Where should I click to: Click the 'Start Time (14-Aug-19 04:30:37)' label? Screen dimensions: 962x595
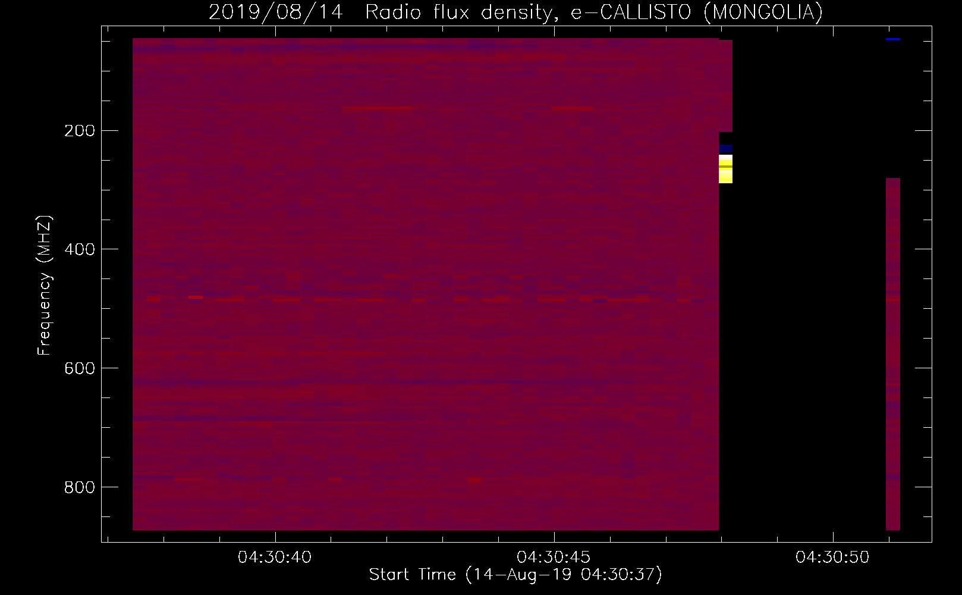pos(515,575)
